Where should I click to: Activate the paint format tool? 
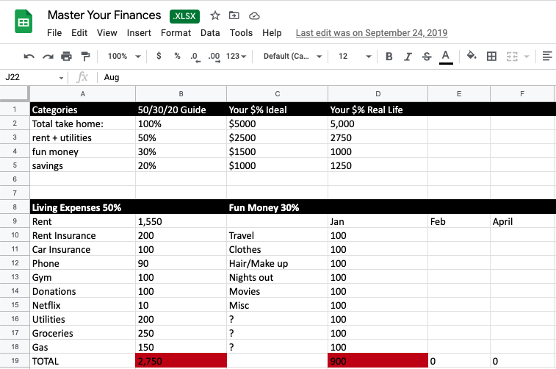(85, 56)
